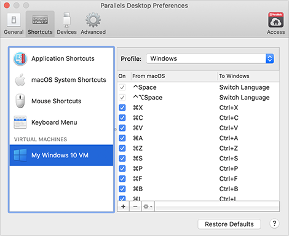Screen dimensions: 289x236
Task: Click the ⌘C key text
Action: pos(138,118)
